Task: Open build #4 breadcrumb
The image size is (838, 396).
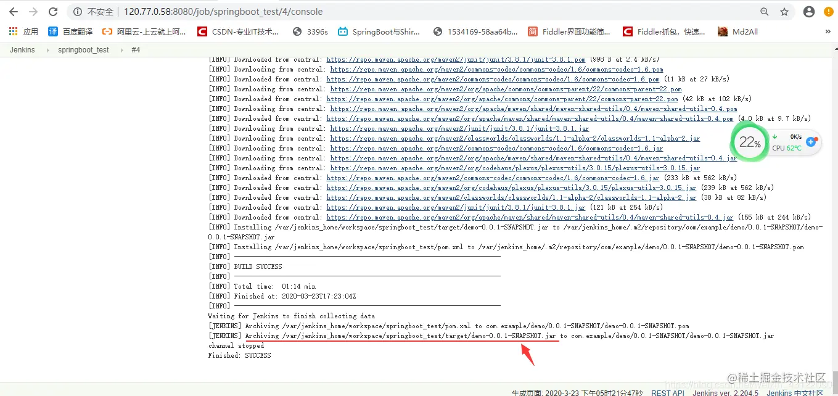Action: pos(136,50)
